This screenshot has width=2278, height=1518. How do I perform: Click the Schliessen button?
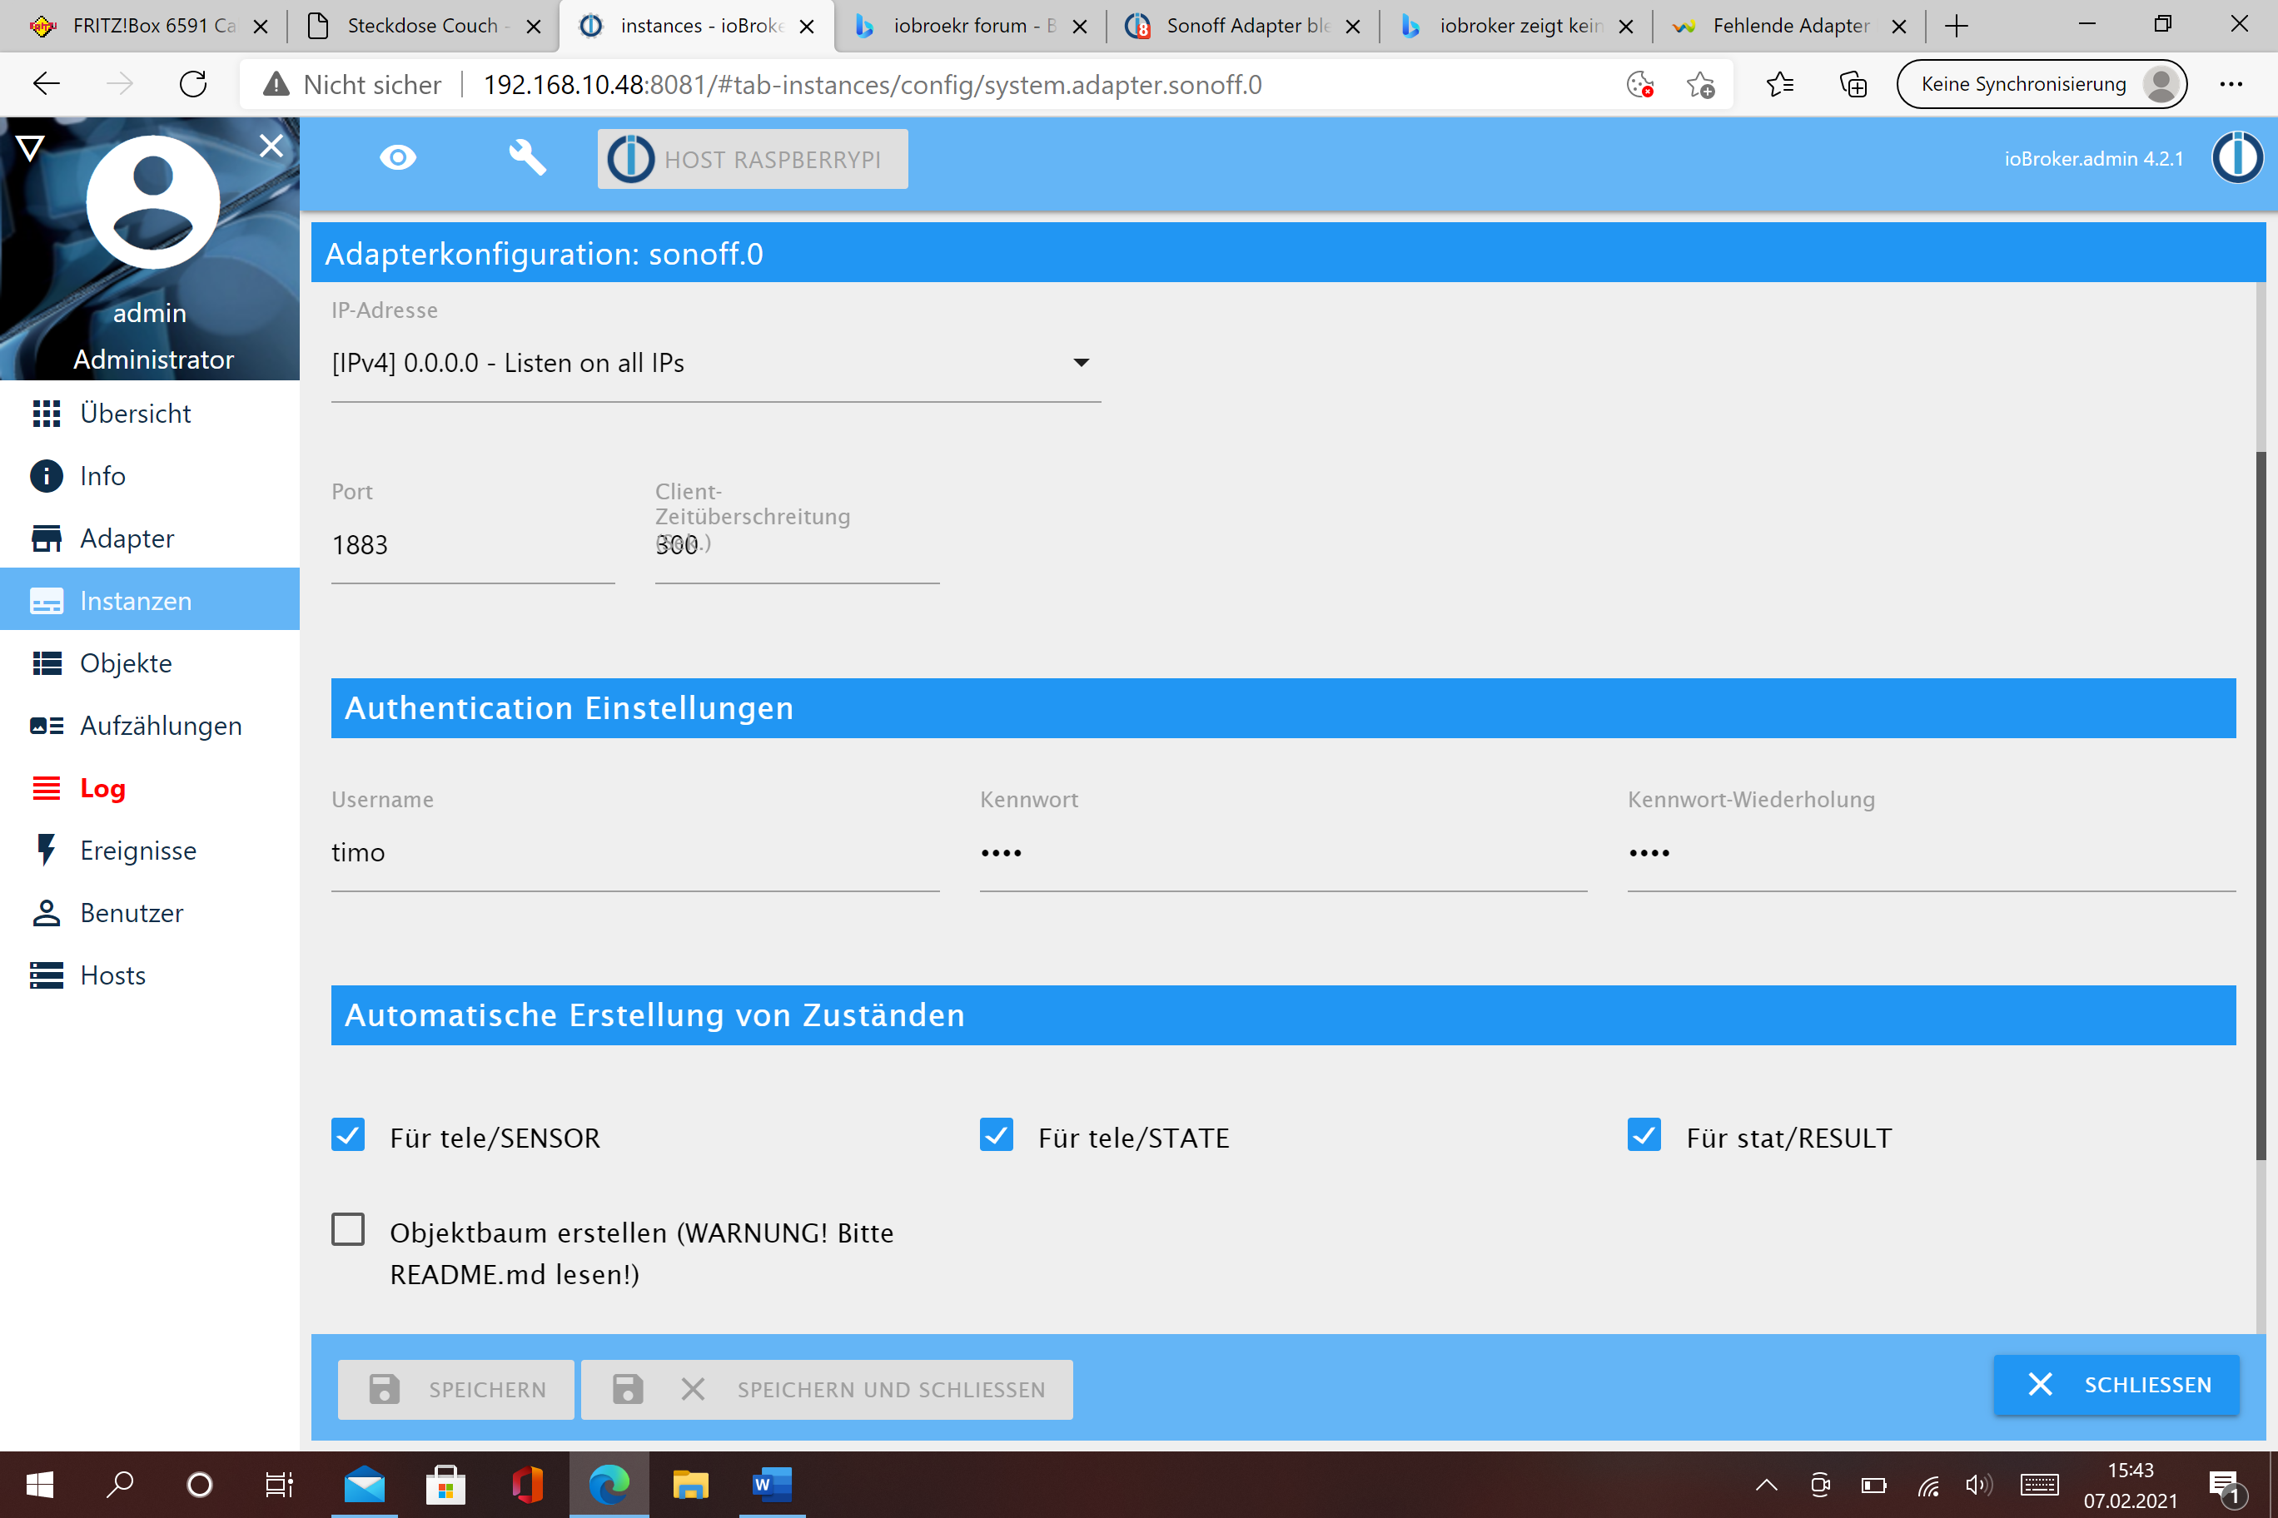(2116, 1384)
